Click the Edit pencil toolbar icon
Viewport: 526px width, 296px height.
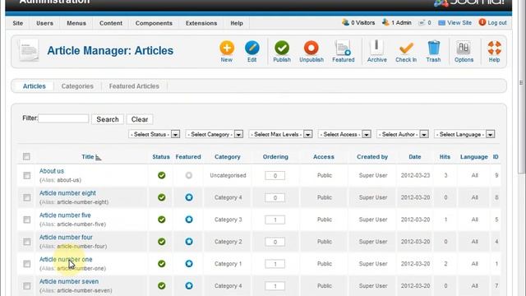[252, 48]
